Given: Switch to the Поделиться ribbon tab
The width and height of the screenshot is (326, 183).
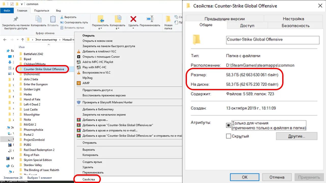Looking at the screenshot, I should [x=42, y=11].
